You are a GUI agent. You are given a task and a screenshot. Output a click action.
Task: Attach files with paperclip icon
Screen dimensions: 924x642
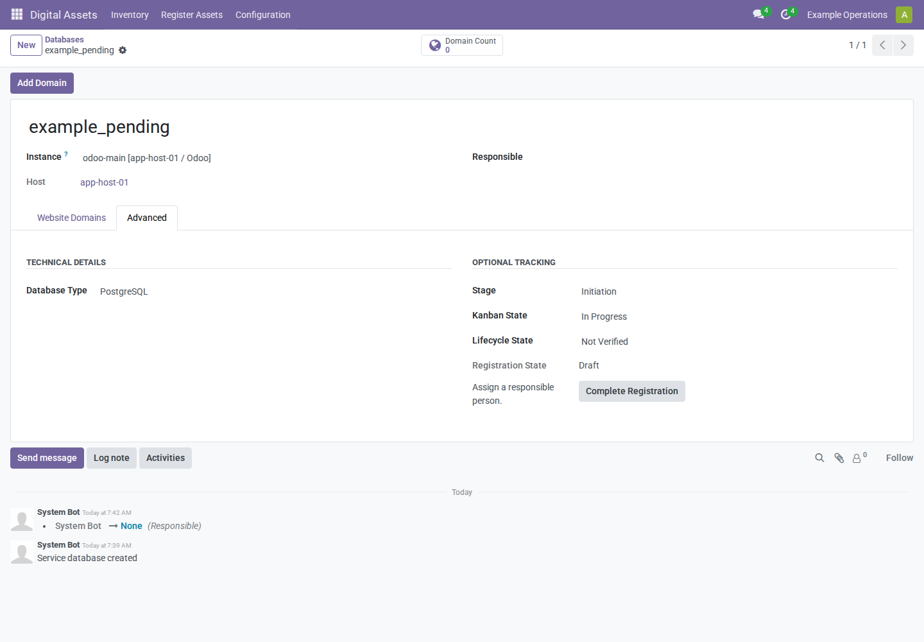(839, 458)
